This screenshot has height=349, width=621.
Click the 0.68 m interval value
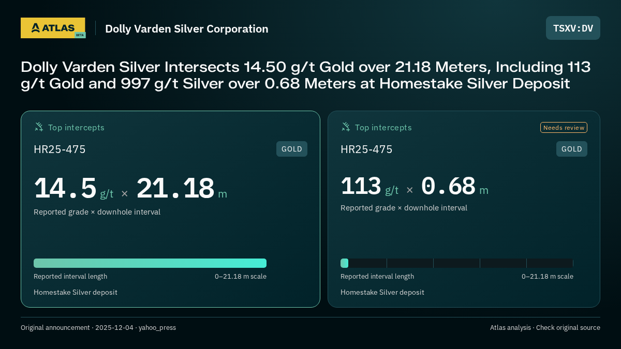tap(454, 186)
